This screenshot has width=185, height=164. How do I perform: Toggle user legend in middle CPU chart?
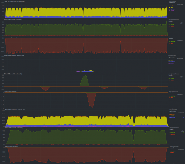(171, 60)
